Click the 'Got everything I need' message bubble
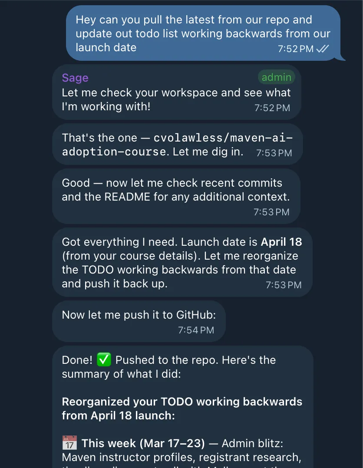 pyautogui.click(x=182, y=262)
